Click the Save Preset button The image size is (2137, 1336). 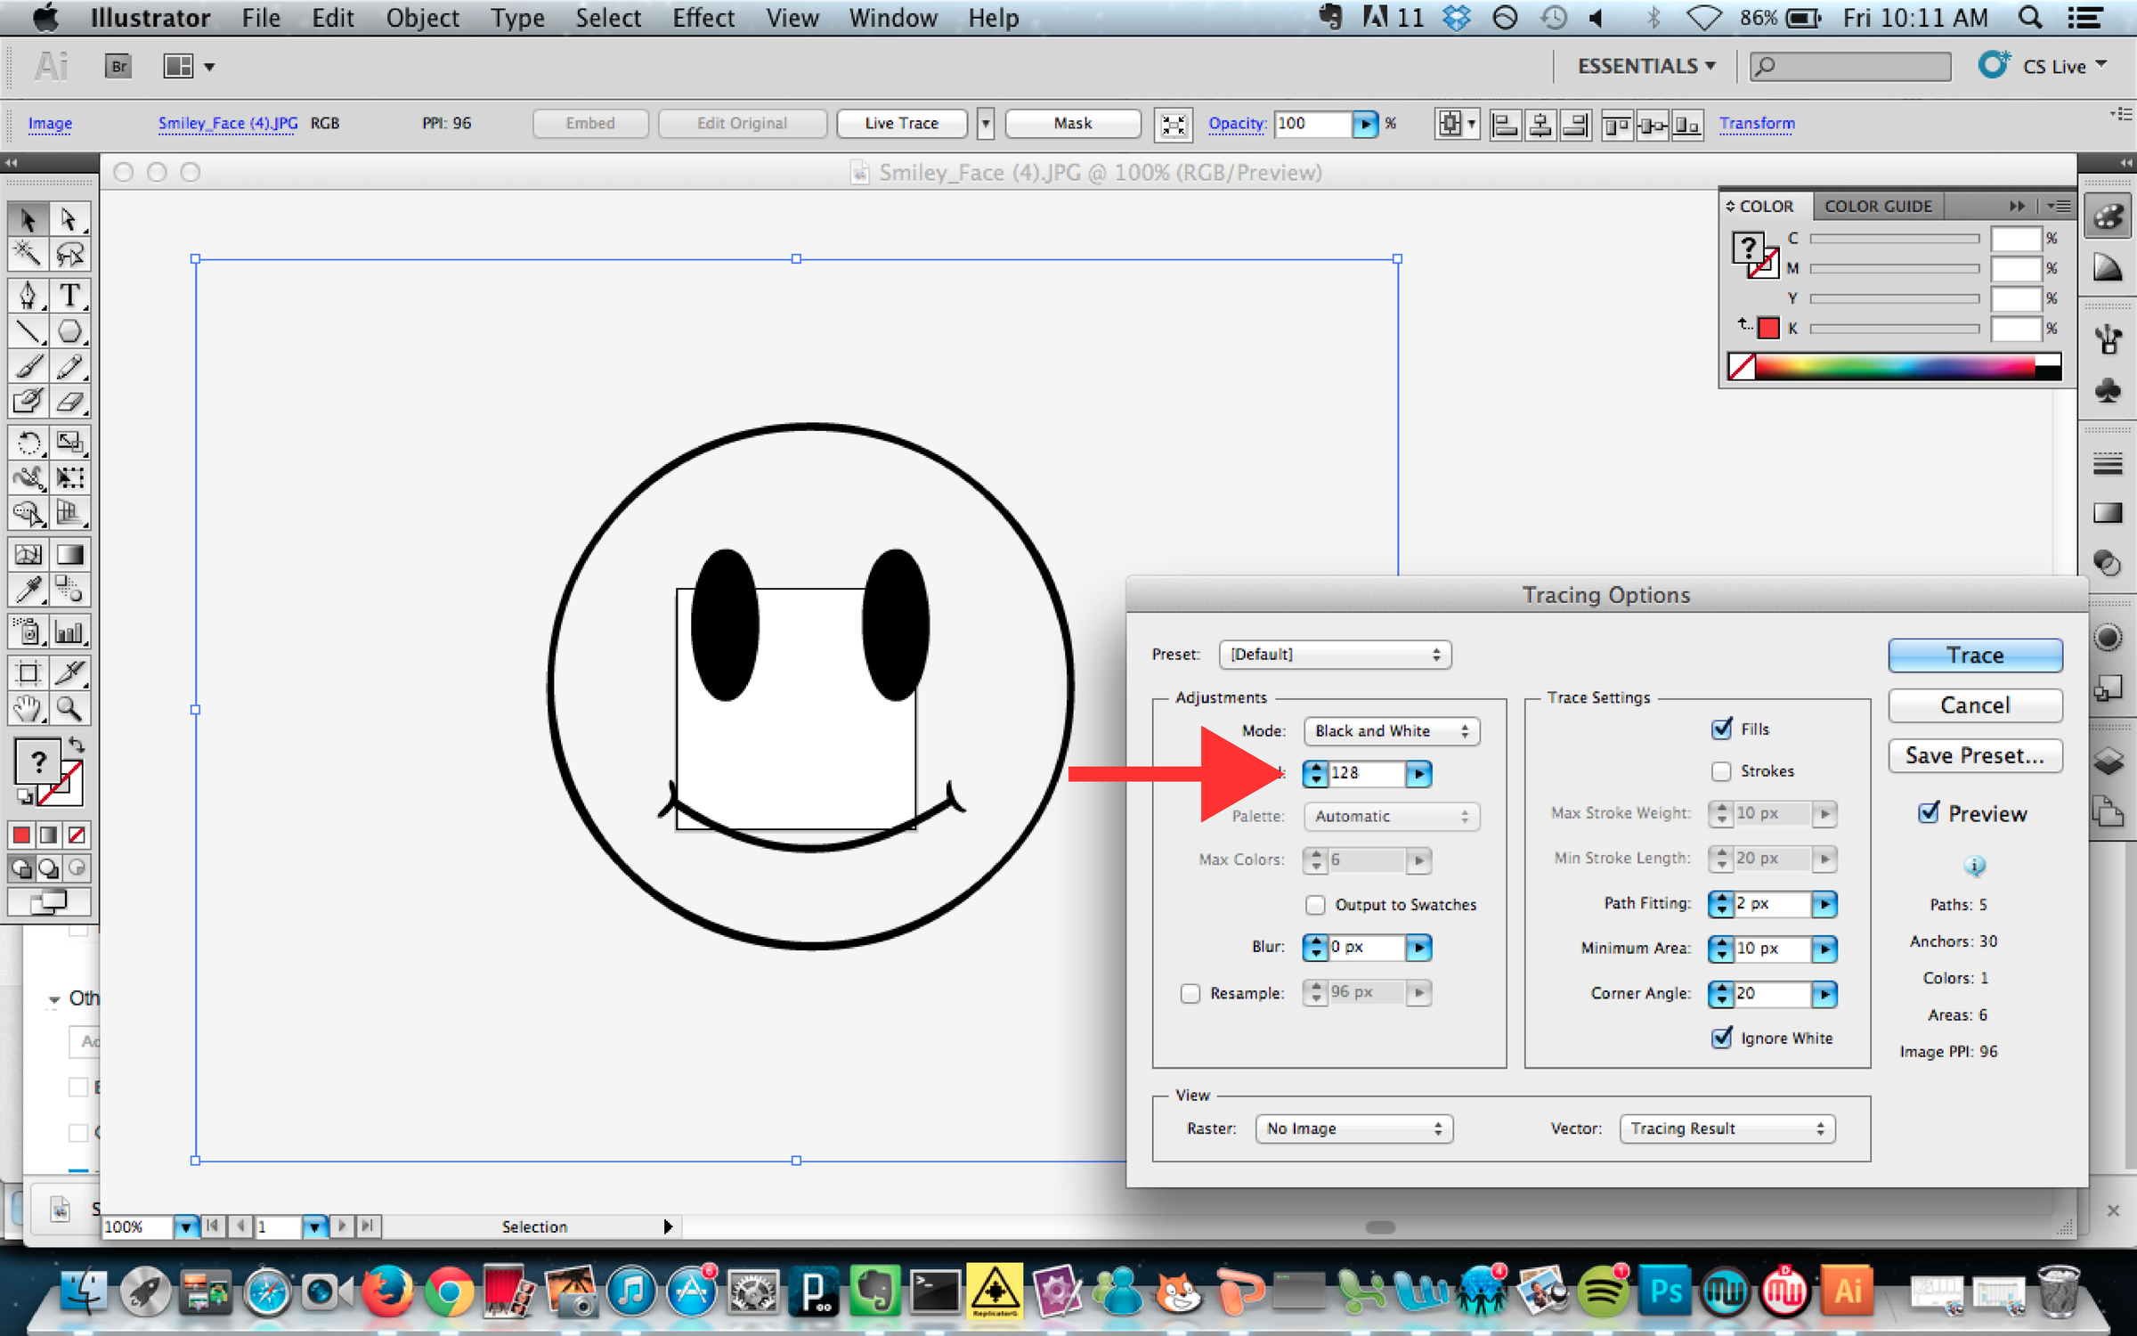[x=1975, y=756]
